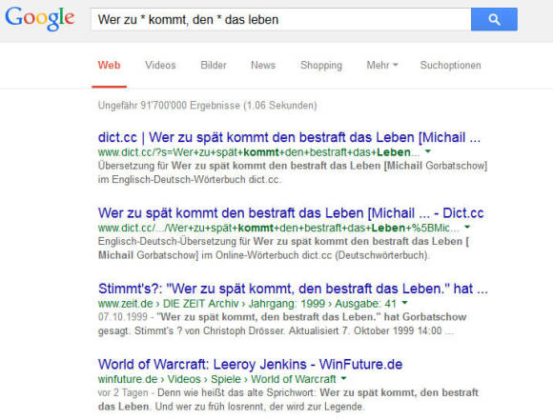Image resolution: width=553 pixels, height=420 pixels.
Task: Open the Stimmt's? zeit.de result link
Action: (293, 289)
